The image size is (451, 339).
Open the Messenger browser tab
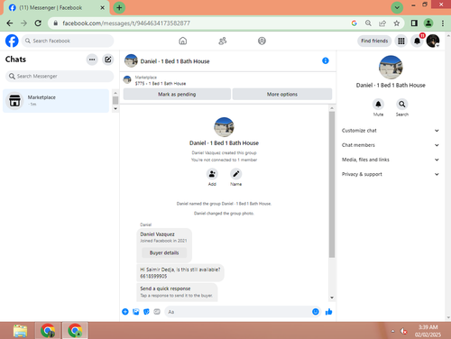pos(56,8)
